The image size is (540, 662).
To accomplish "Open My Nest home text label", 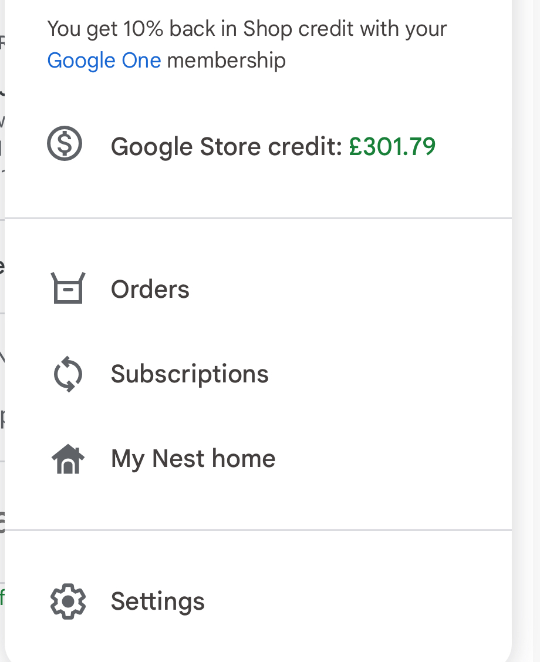I will (193, 459).
